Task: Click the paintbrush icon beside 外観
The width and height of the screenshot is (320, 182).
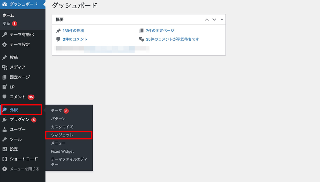Action: (5, 110)
